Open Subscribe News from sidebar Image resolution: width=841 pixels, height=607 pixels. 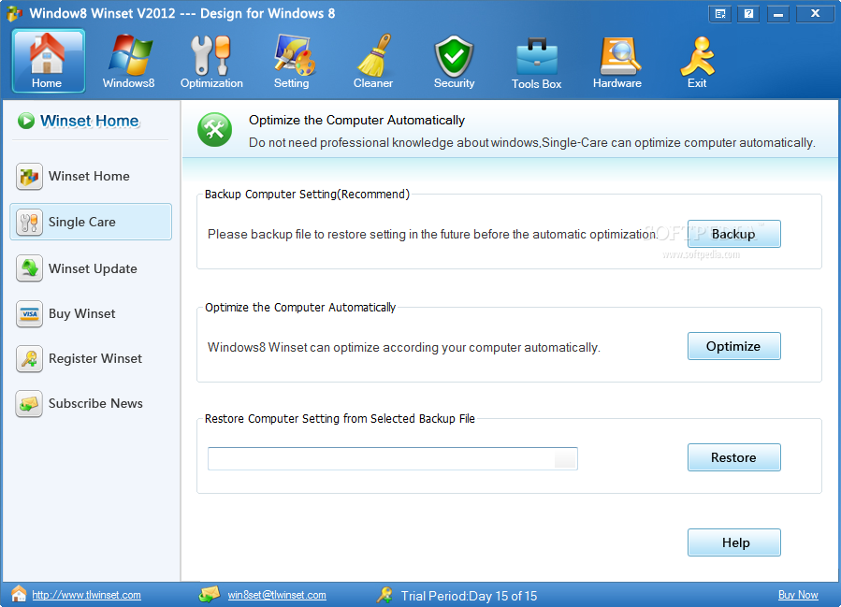(91, 404)
